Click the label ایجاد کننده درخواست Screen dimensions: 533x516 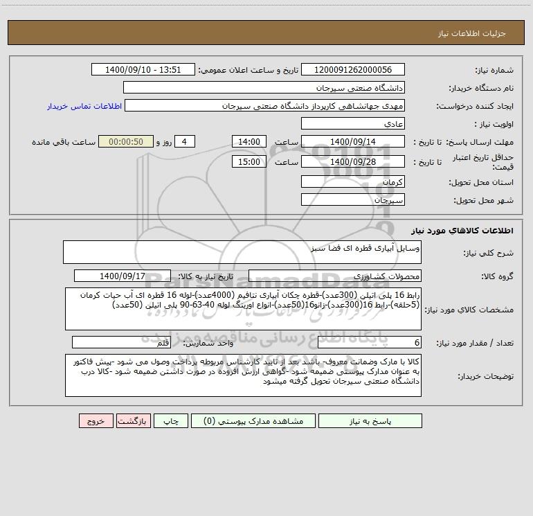tap(475, 106)
